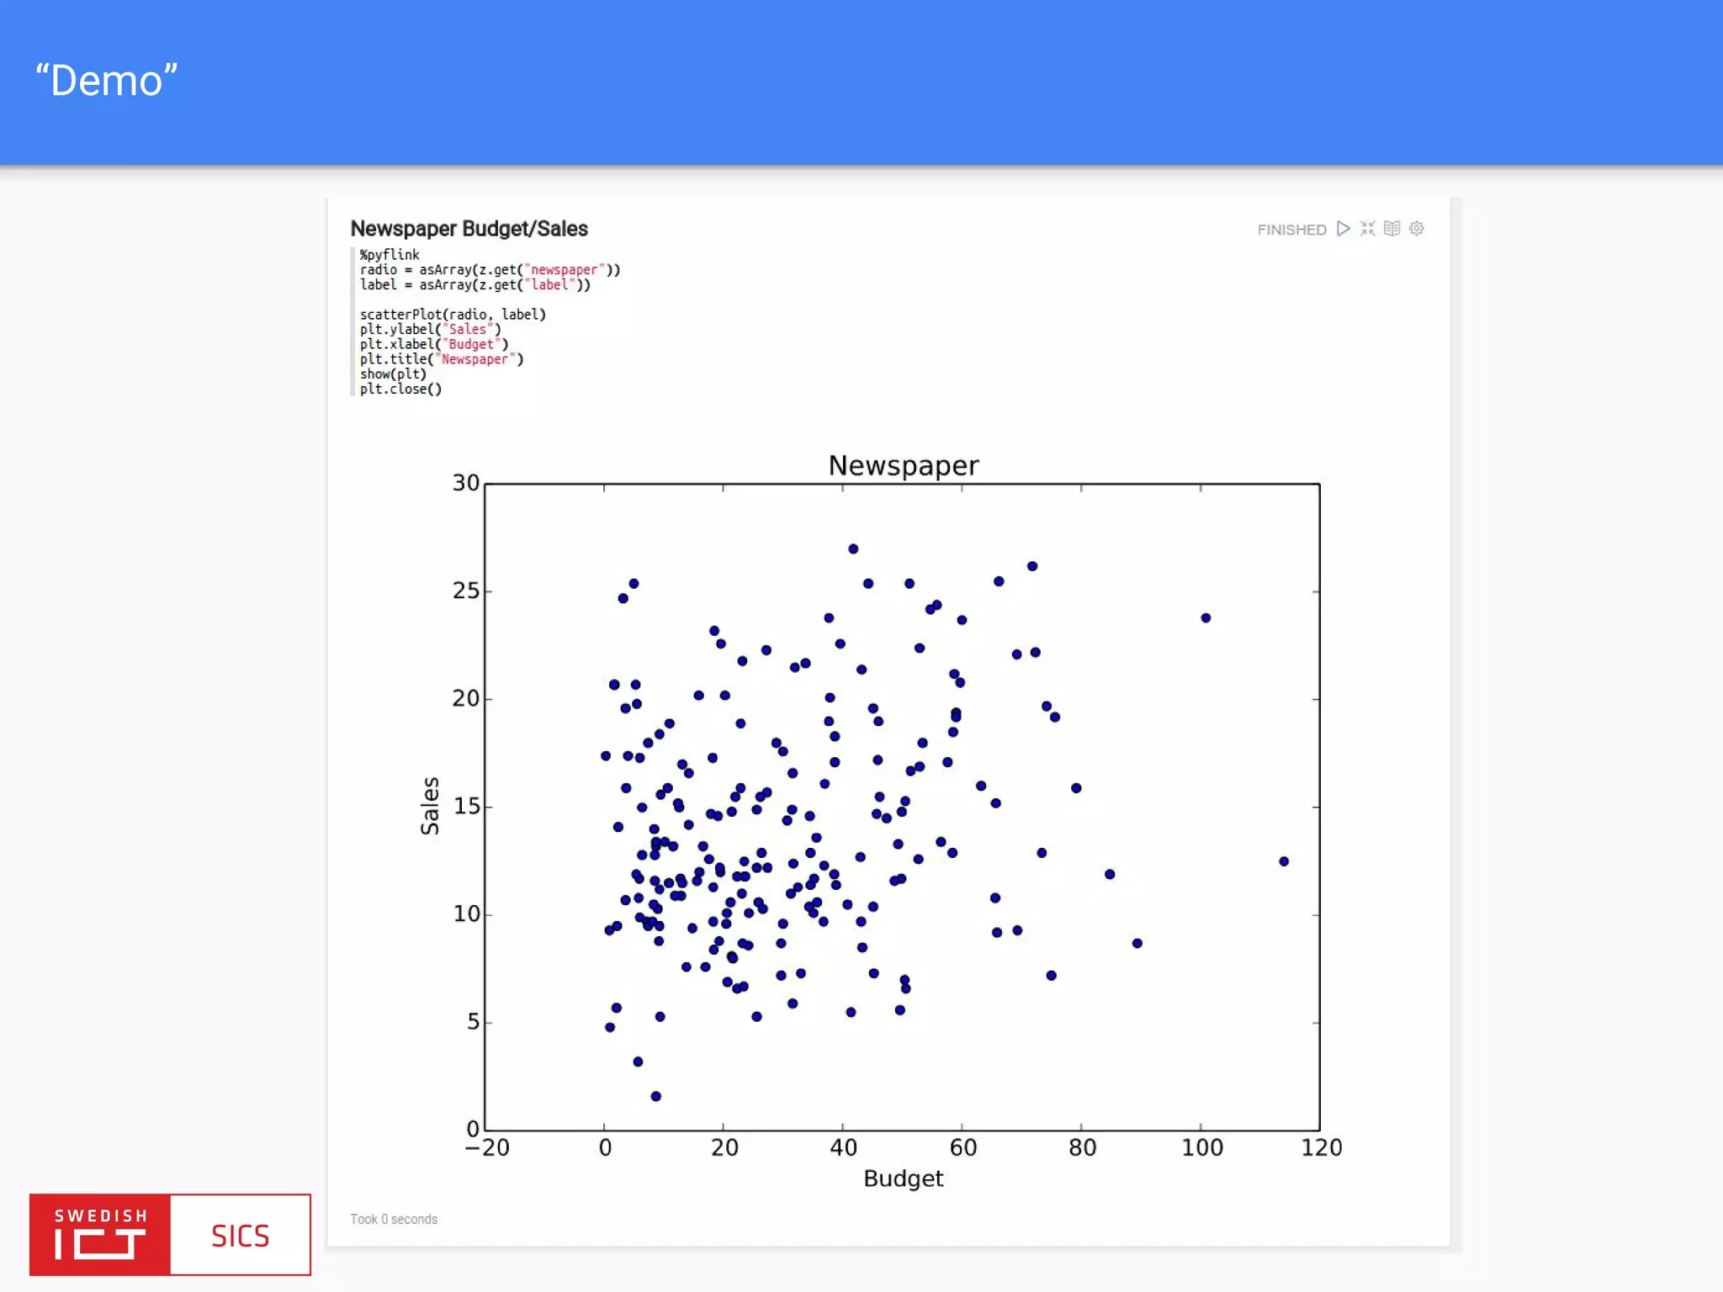1723x1292 pixels.
Task: Run the paragraph with the play icon
Action: [x=1343, y=229]
